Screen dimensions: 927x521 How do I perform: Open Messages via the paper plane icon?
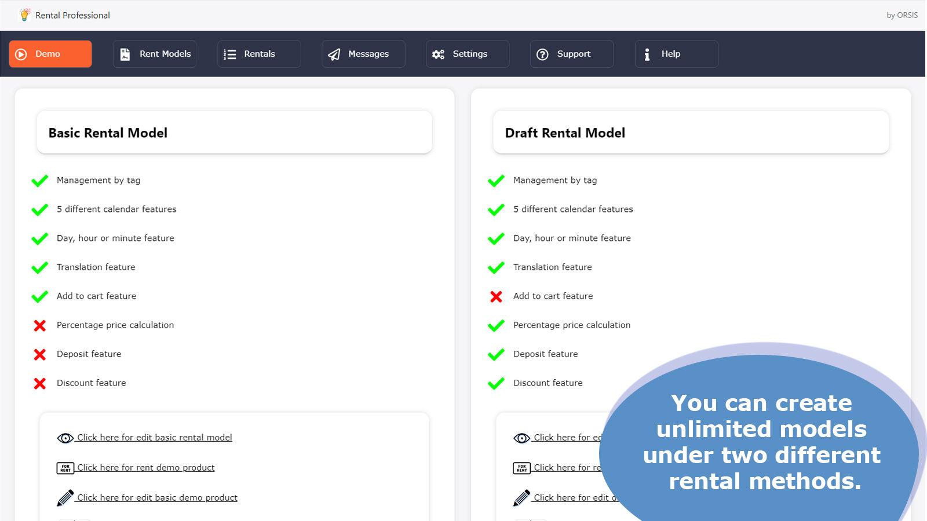tap(334, 54)
